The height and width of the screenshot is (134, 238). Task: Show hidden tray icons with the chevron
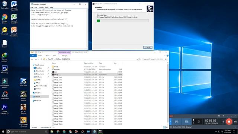click(x=216, y=131)
